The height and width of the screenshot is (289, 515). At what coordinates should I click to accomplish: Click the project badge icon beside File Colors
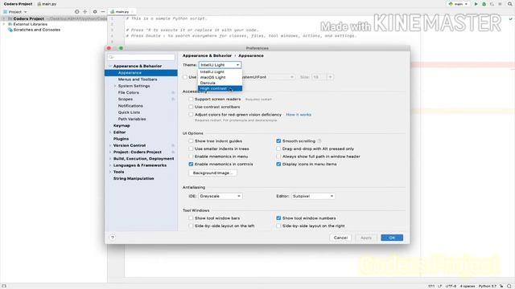[x=173, y=93]
